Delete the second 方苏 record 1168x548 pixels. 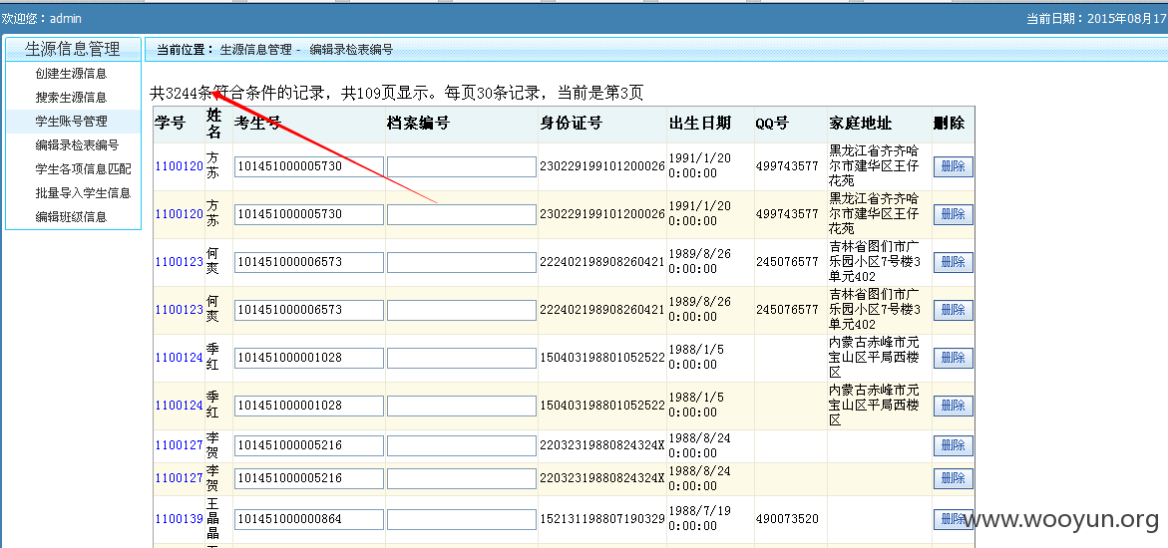pos(953,214)
